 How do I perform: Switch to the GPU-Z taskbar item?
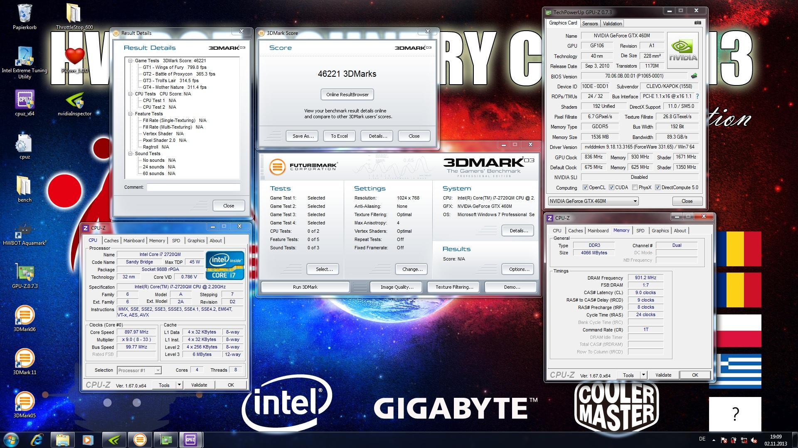pyautogui.click(x=165, y=439)
